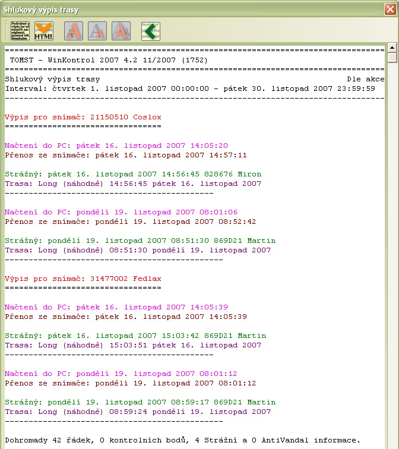Click 'Přenos ze snímače' line with time 08:01:12
Screen dimensions: 399x449
[x=131, y=383]
